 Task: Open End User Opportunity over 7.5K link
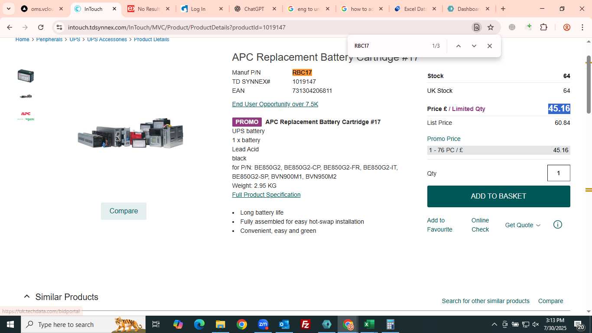coord(275,104)
